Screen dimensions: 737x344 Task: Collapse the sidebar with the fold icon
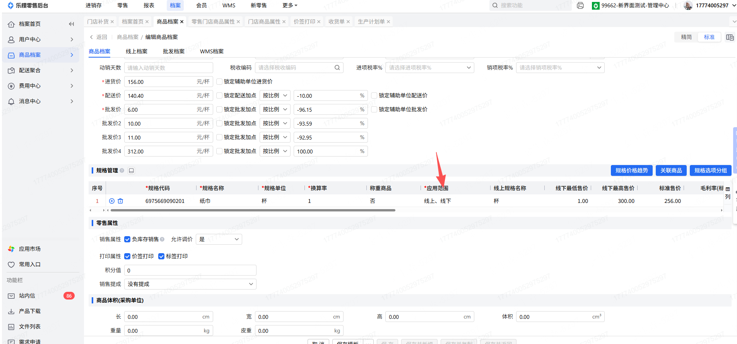(72, 24)
